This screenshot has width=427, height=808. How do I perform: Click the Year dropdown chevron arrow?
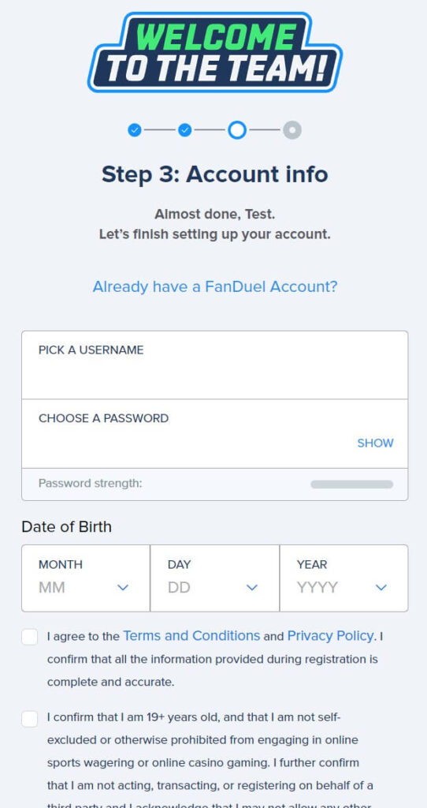pyautogui.click(x=381, y=587)
